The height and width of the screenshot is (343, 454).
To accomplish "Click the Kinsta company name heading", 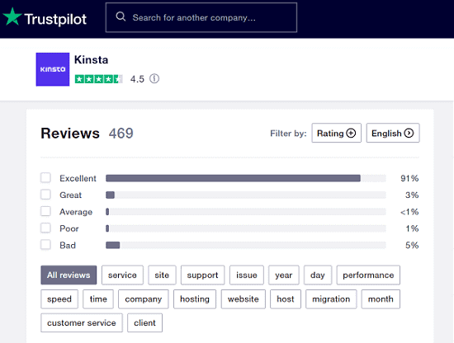I will pos(91,59).
